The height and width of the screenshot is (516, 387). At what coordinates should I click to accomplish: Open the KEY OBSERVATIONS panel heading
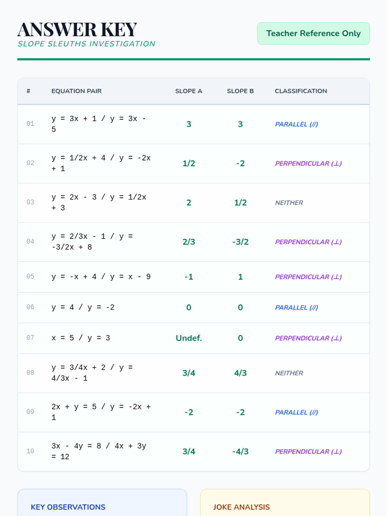tap(68, 507)
